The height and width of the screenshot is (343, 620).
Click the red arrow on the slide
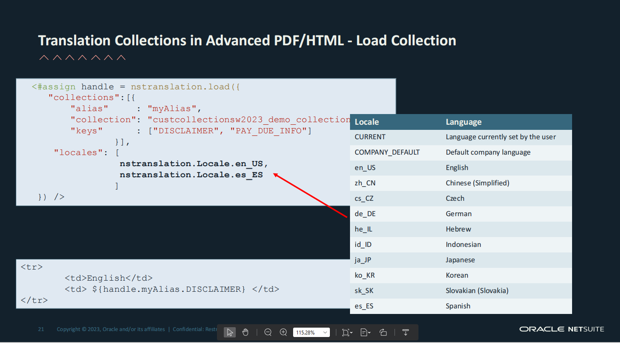click(310, 195)
